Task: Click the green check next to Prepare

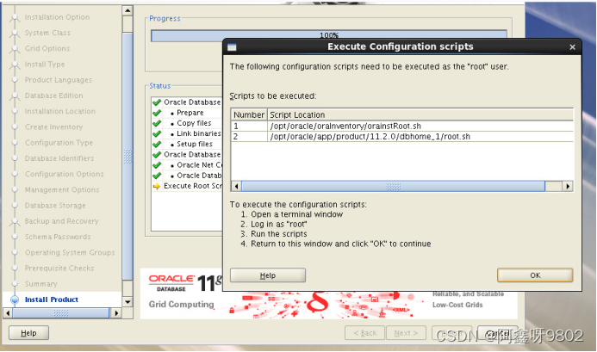Action: coord(157,113)
